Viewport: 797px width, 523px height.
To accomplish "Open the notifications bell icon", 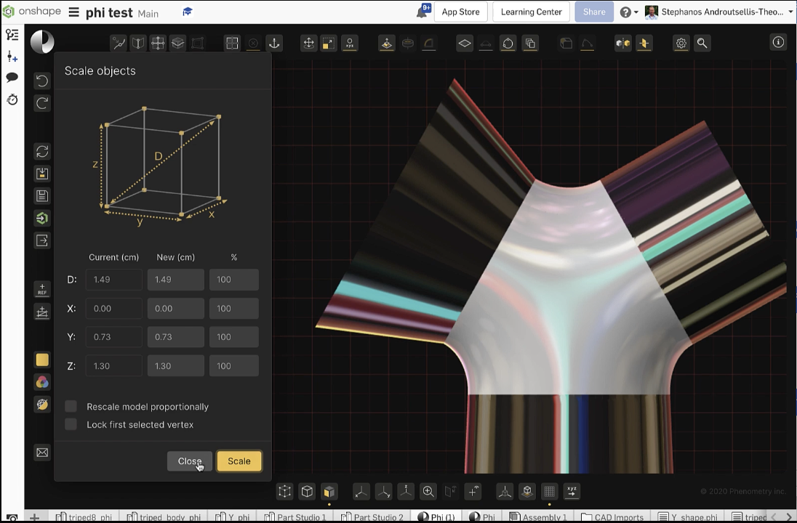I will click(422, 12).
